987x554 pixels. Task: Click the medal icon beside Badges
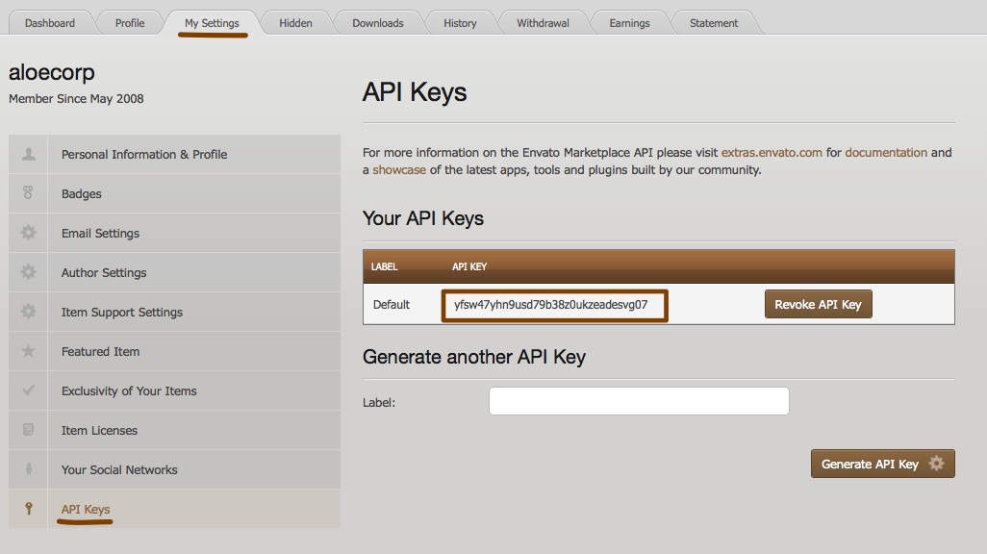tap(28, 193)
